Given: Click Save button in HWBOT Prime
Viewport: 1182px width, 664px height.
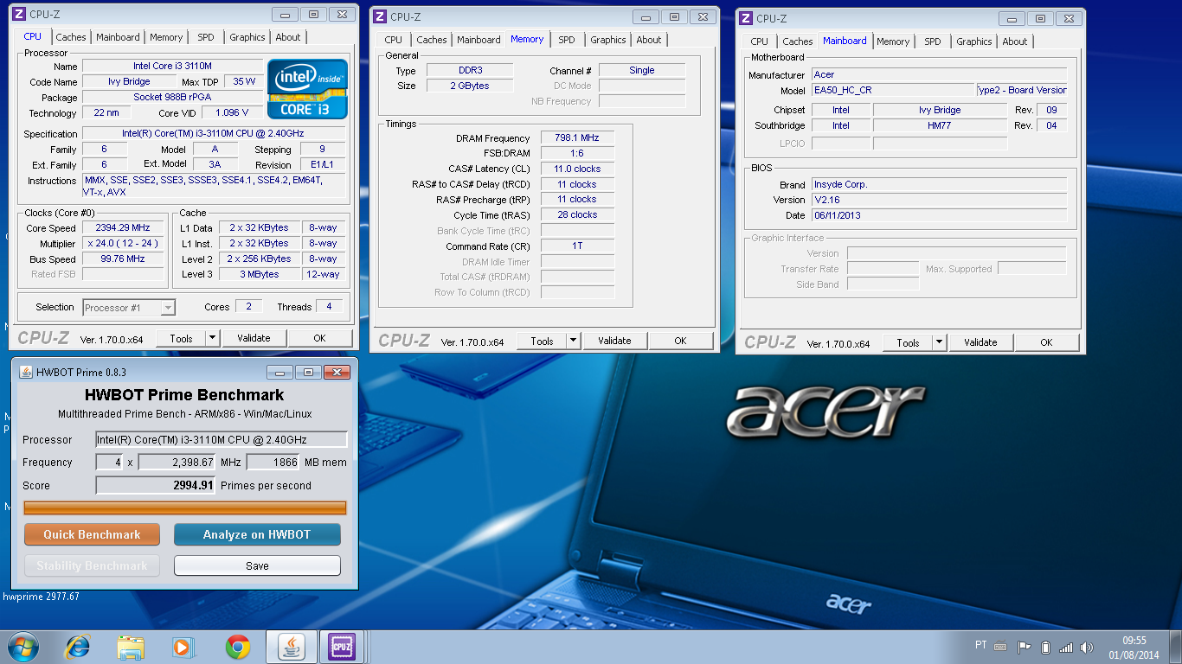Looking at the screenshot, I should click(257, 565).
